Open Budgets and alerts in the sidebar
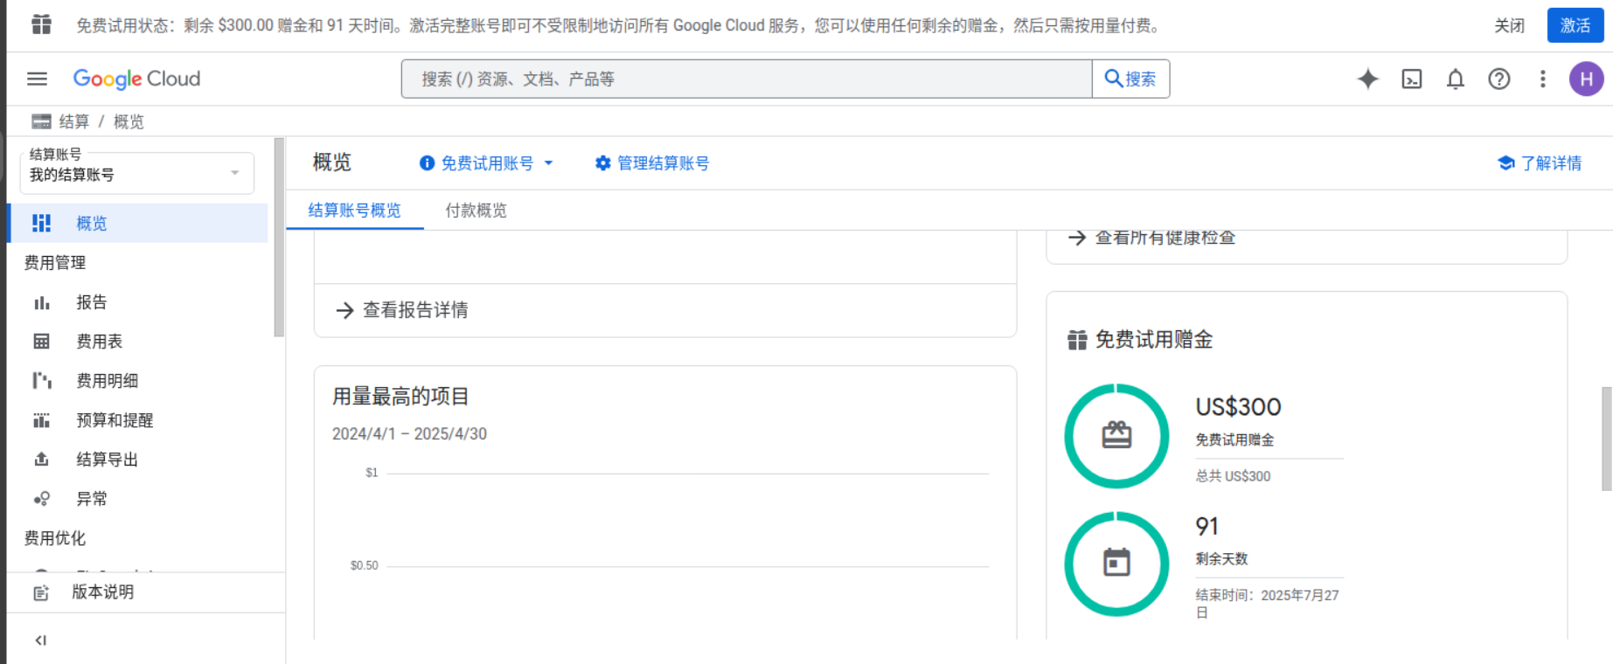The height and width of the screenshot is (664, 1613). click(x=138, y=420)
